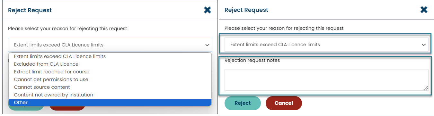Choose the highlighted 'Other' option
Image resolution: width=434 pixels, height=116 pixels.
coord(110,103)
